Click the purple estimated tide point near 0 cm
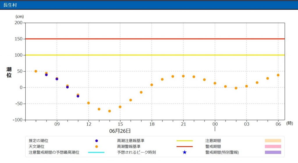298x163 pixels. pyautogui.click(x=67, y=87)
